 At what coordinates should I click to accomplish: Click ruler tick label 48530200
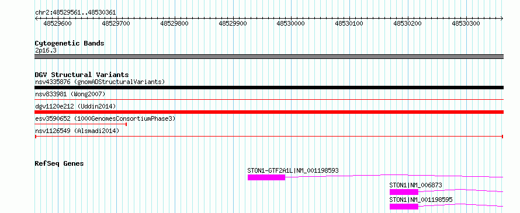(408, 23)
